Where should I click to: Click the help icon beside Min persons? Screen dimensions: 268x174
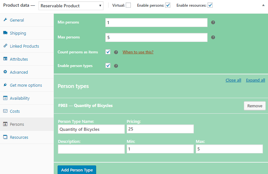tap(213, 23)
